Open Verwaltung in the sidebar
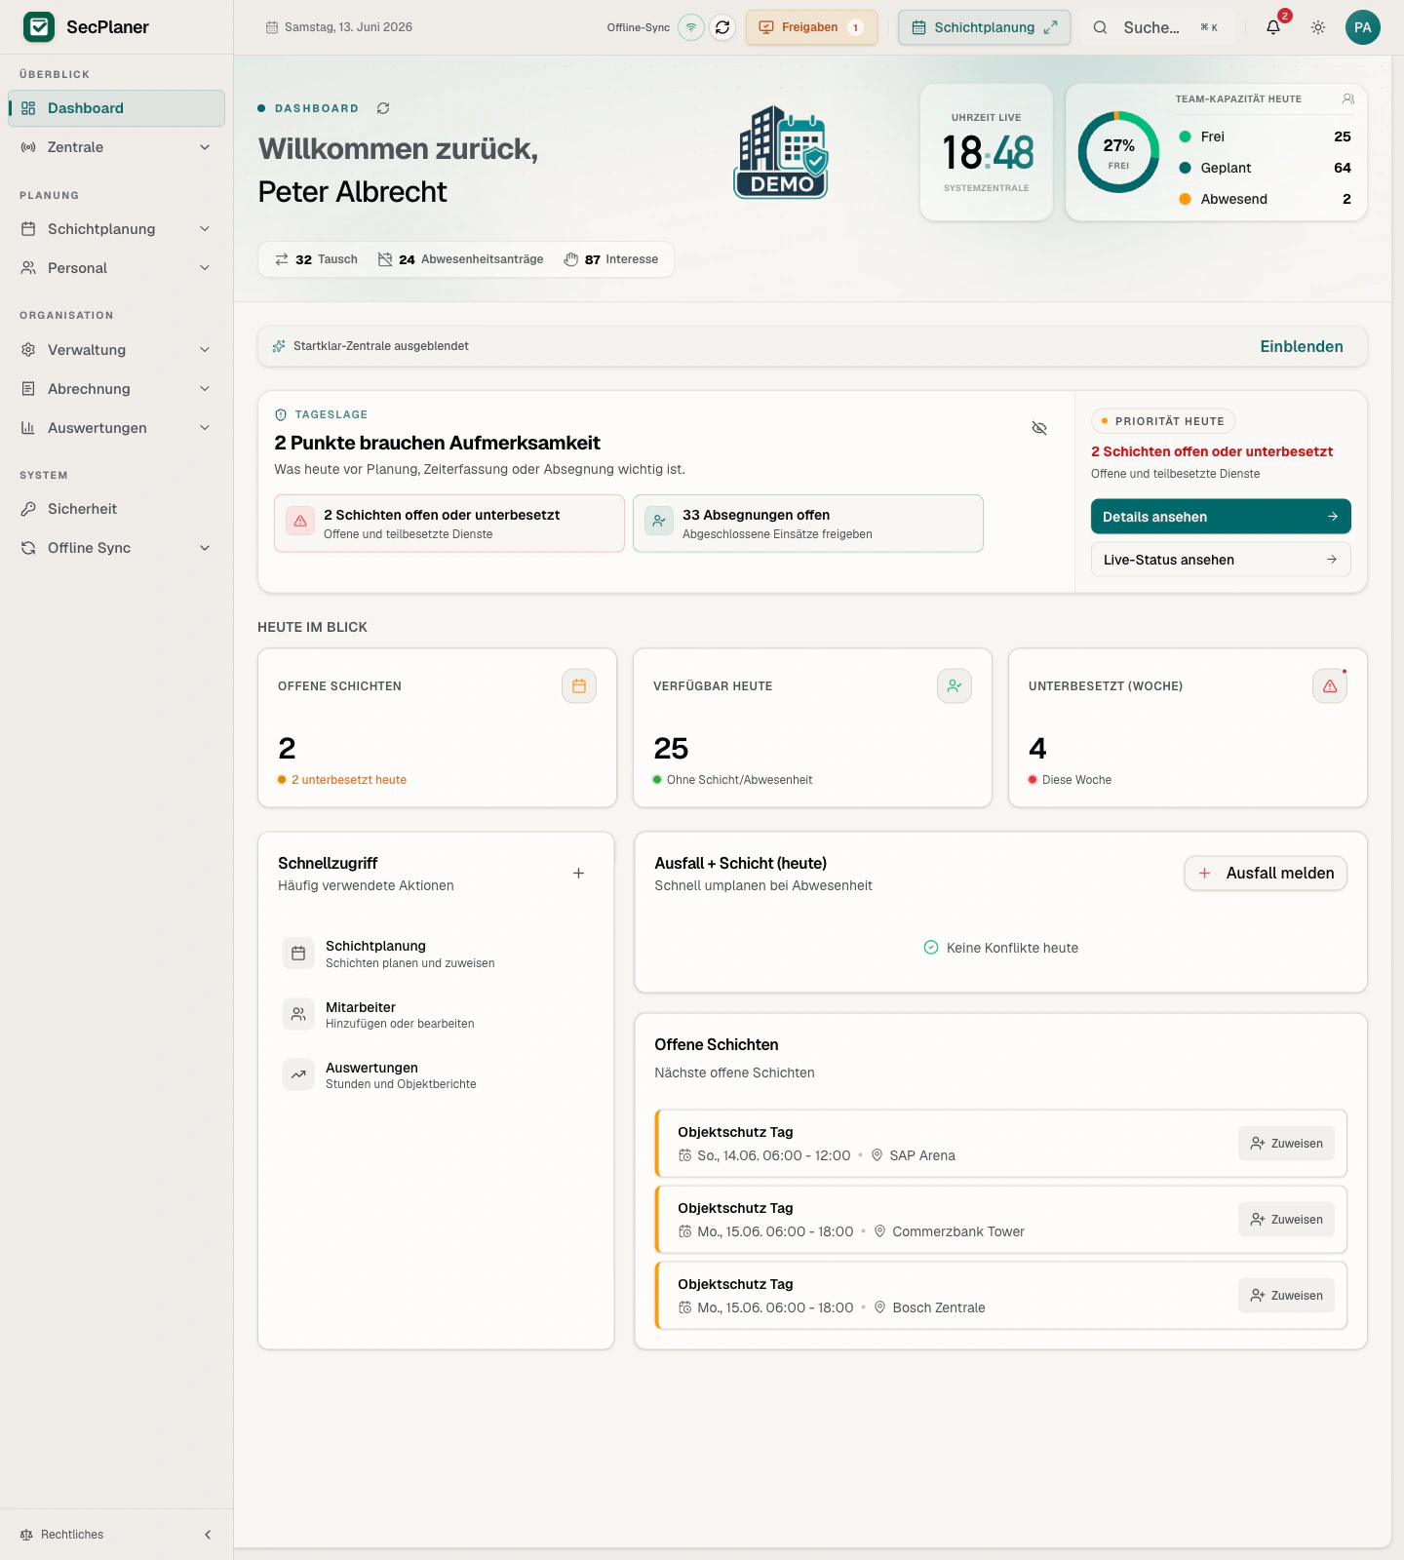The height and width of the screenshot is (1560, 1404). [117, 350]
